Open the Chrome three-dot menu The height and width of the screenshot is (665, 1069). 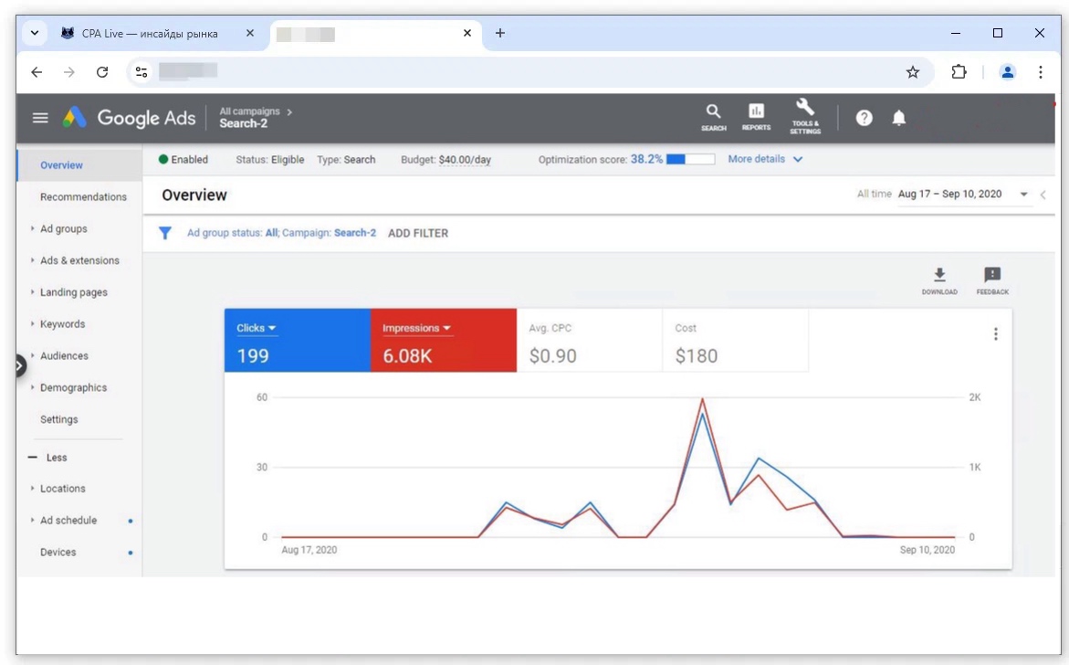click(1041, 71)
